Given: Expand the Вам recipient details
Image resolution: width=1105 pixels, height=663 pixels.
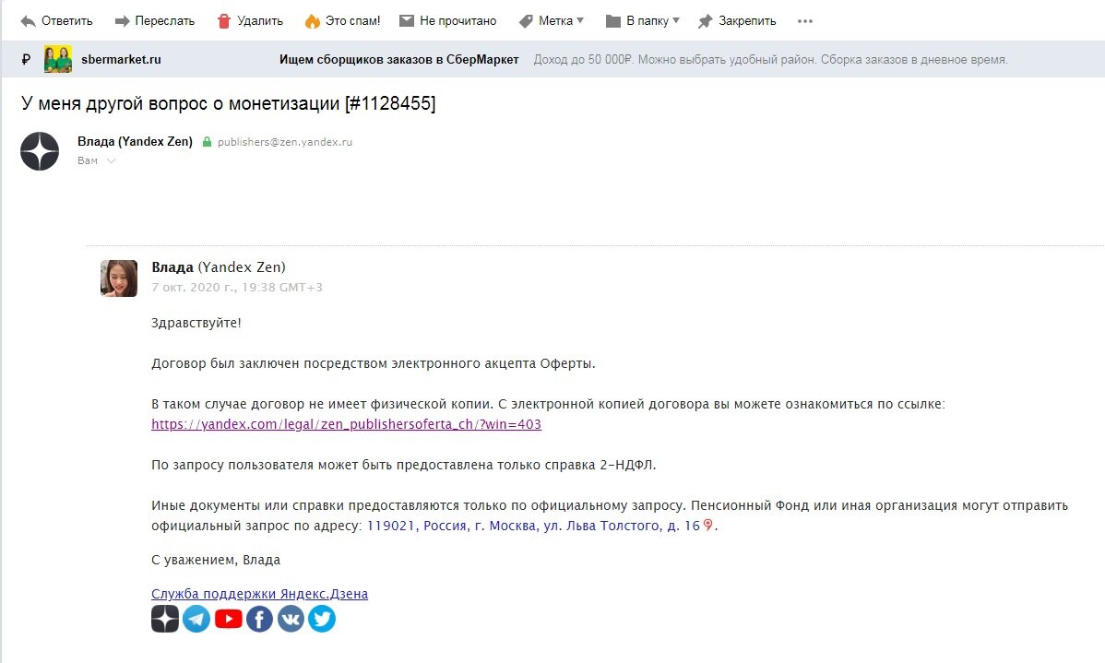Looking at the screenshot, I should tap(96, 160).
